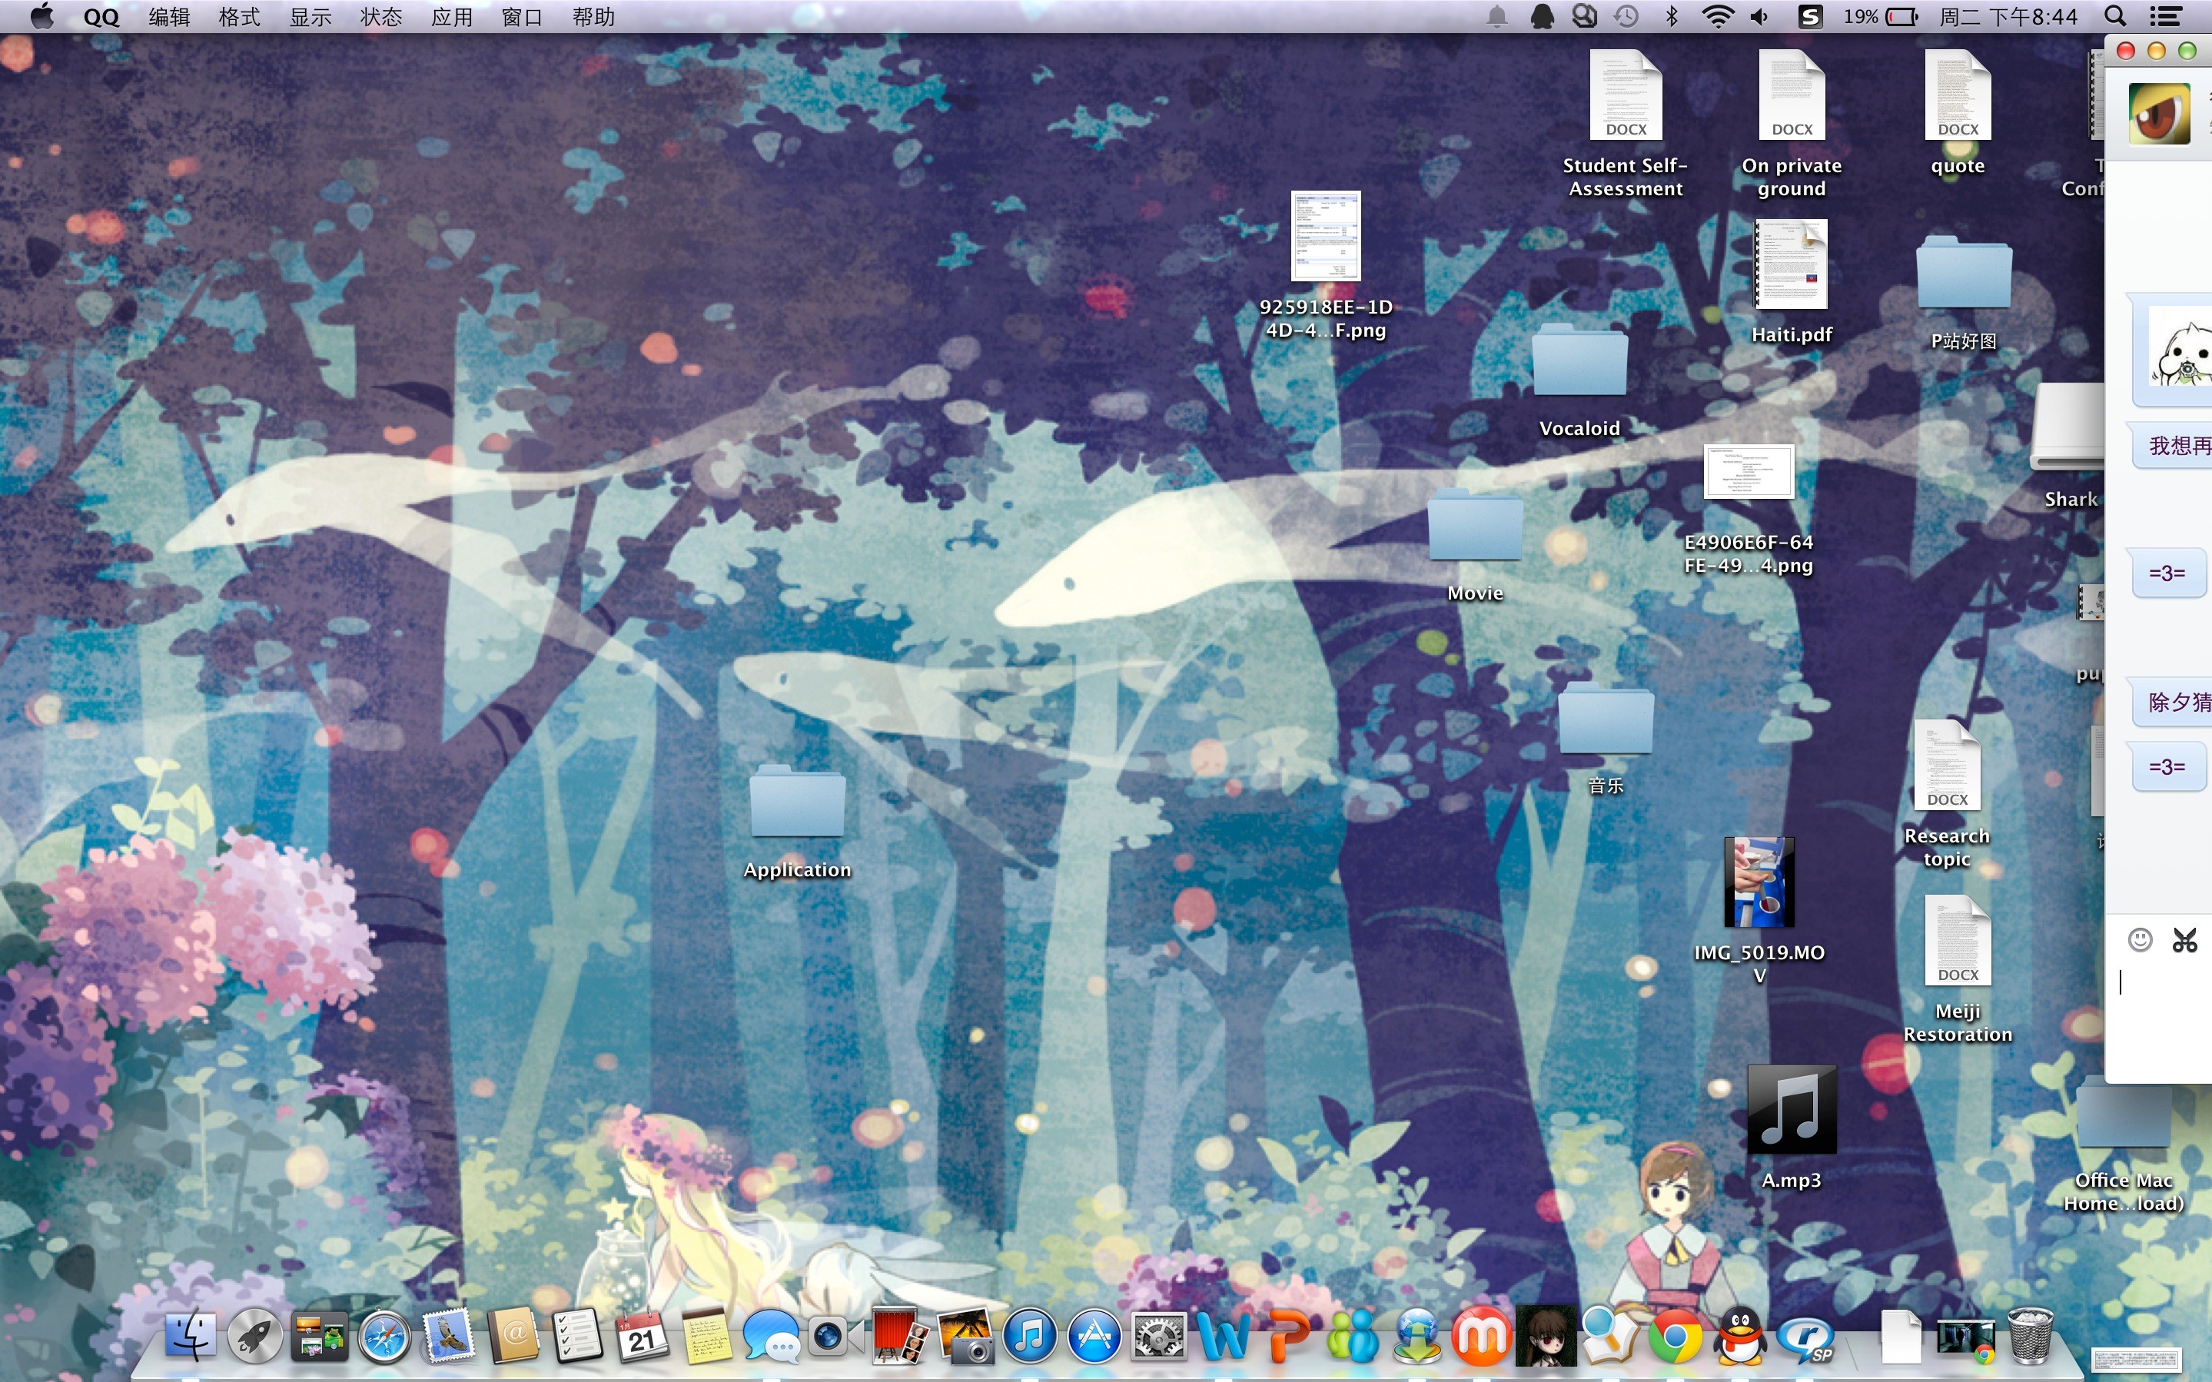This screenshot has width=2212, height=1382.
Task: Select Research topic docx file
Action: coord(1947,793)
